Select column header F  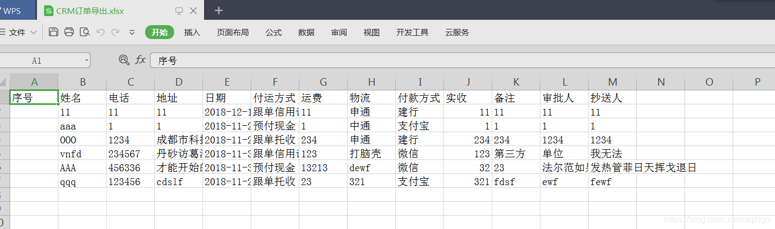275,82
